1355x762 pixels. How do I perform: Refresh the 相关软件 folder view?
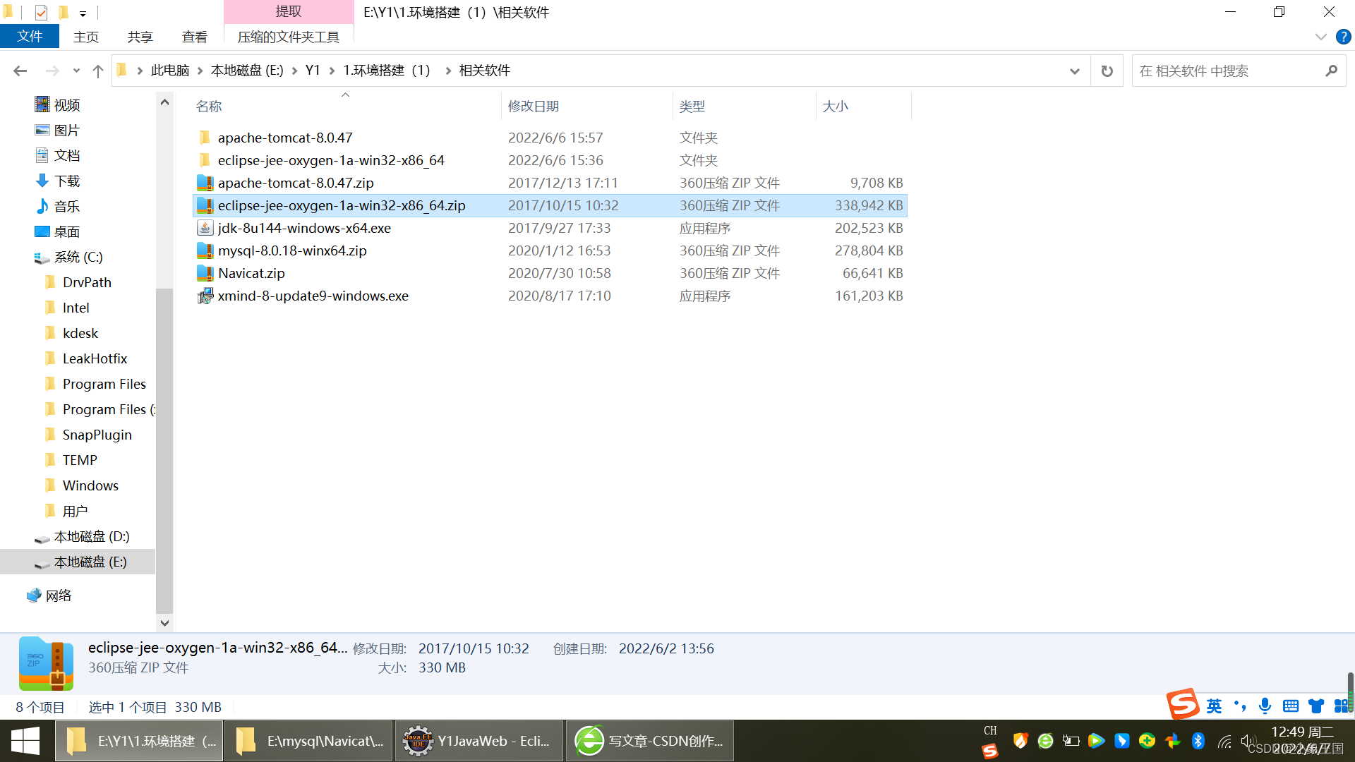coord(1107,71)
